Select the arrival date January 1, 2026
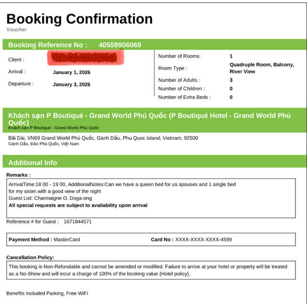The height and width of the screenshot is (304, 307). [x=72, y=72]
